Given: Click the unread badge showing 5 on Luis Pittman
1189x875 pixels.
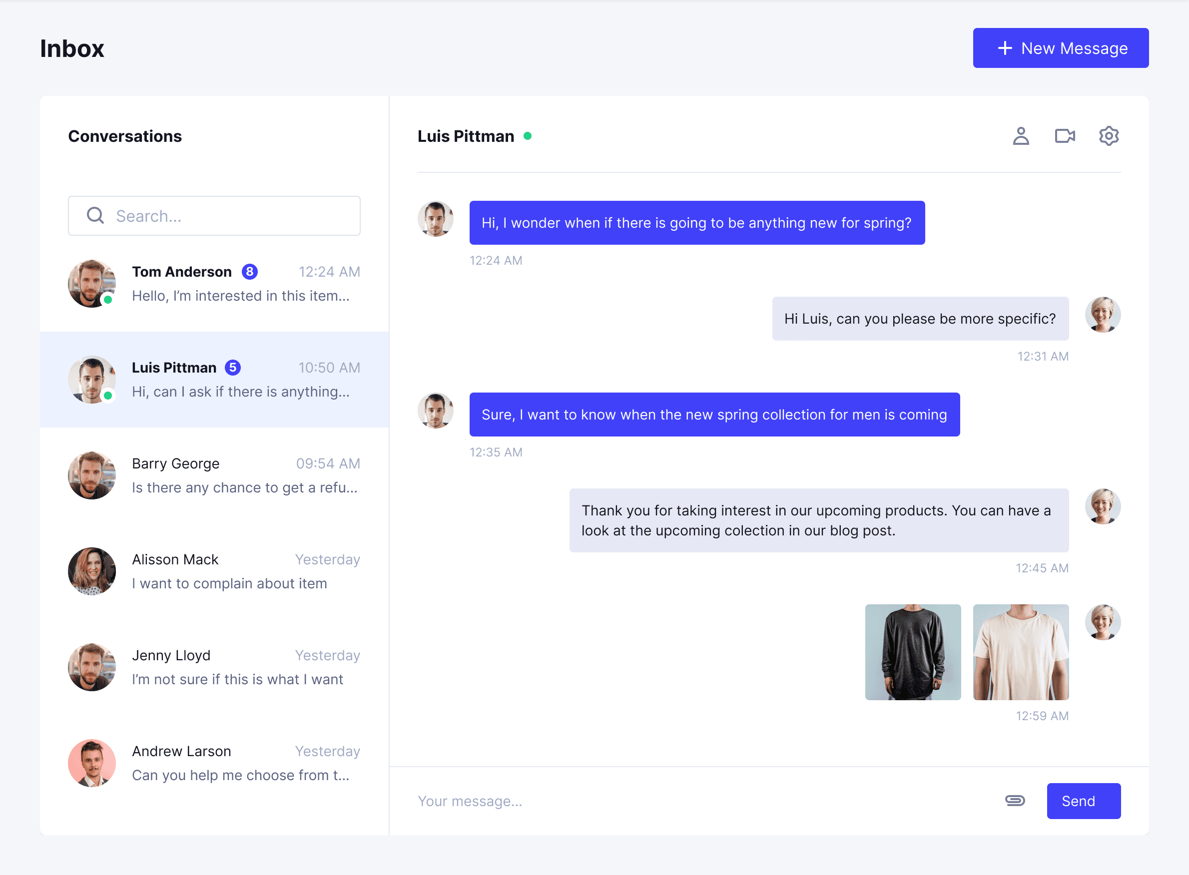Looking at the screenshot, I should point(233,367).
